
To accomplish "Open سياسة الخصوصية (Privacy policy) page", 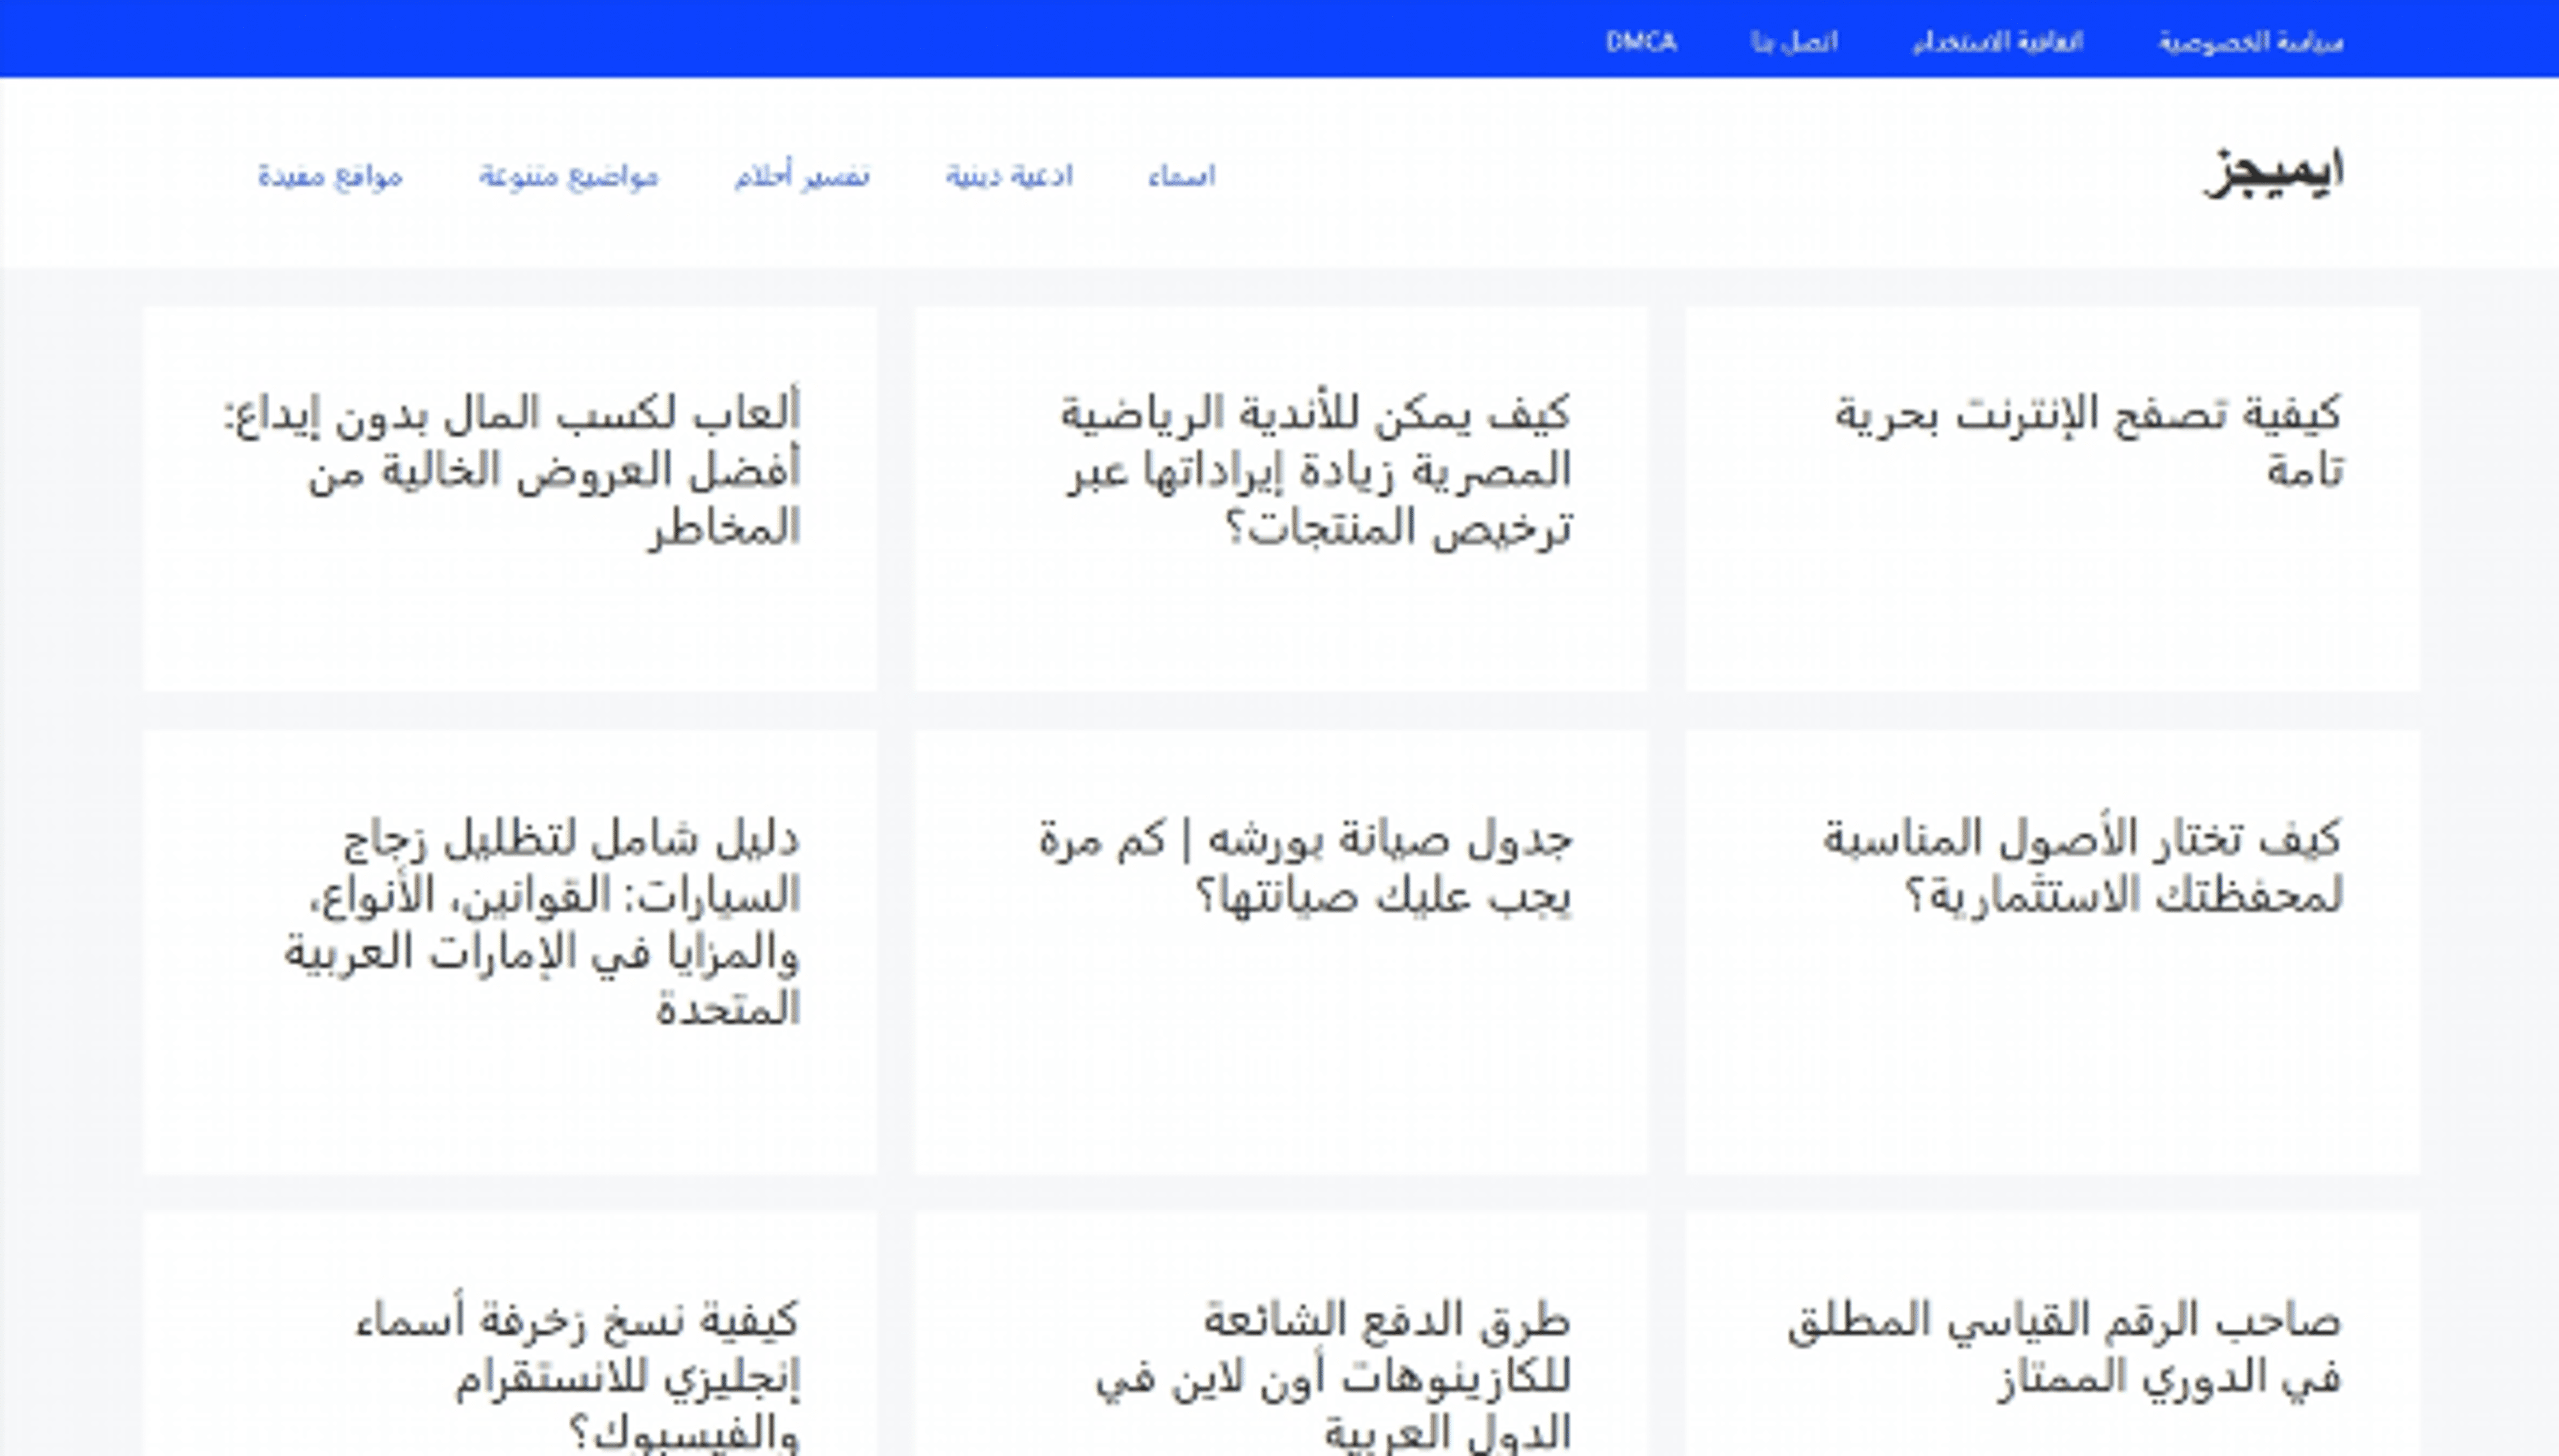I will (x=2250, y=42).
